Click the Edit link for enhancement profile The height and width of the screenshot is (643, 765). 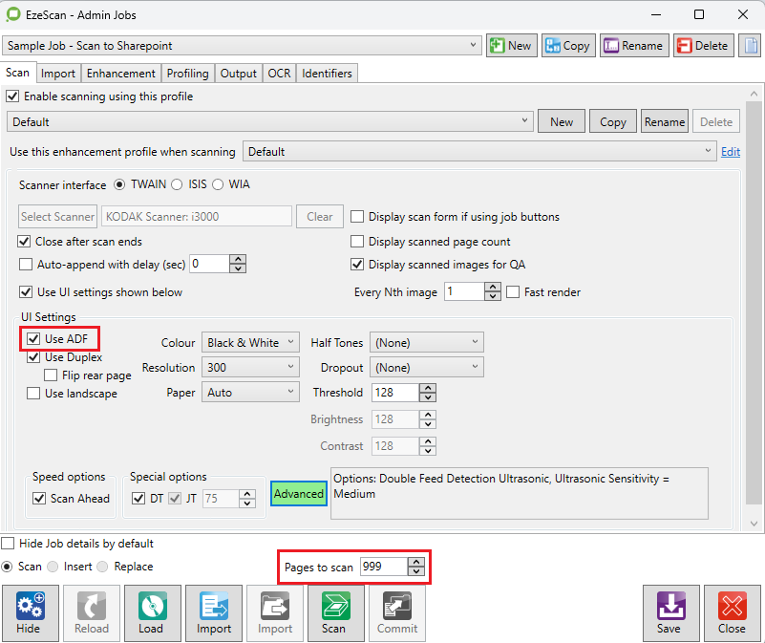click(730, 152)
